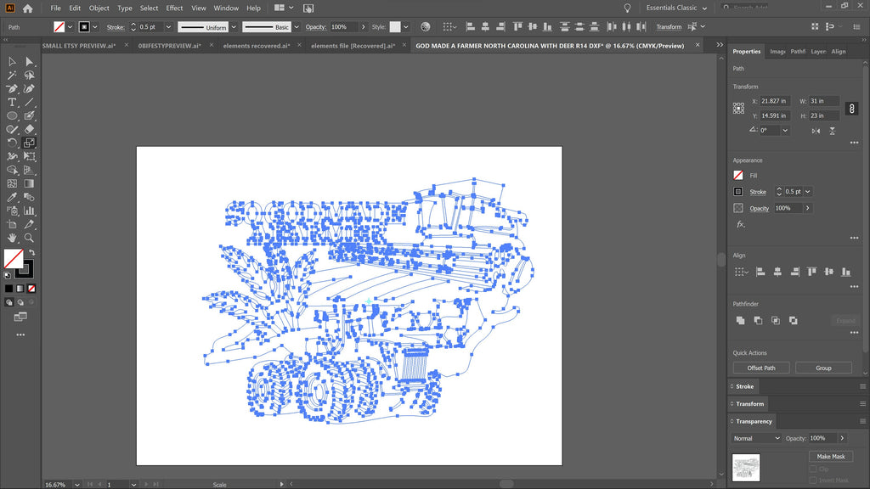Click the Style swatch in control bar

tap(395, 26)
